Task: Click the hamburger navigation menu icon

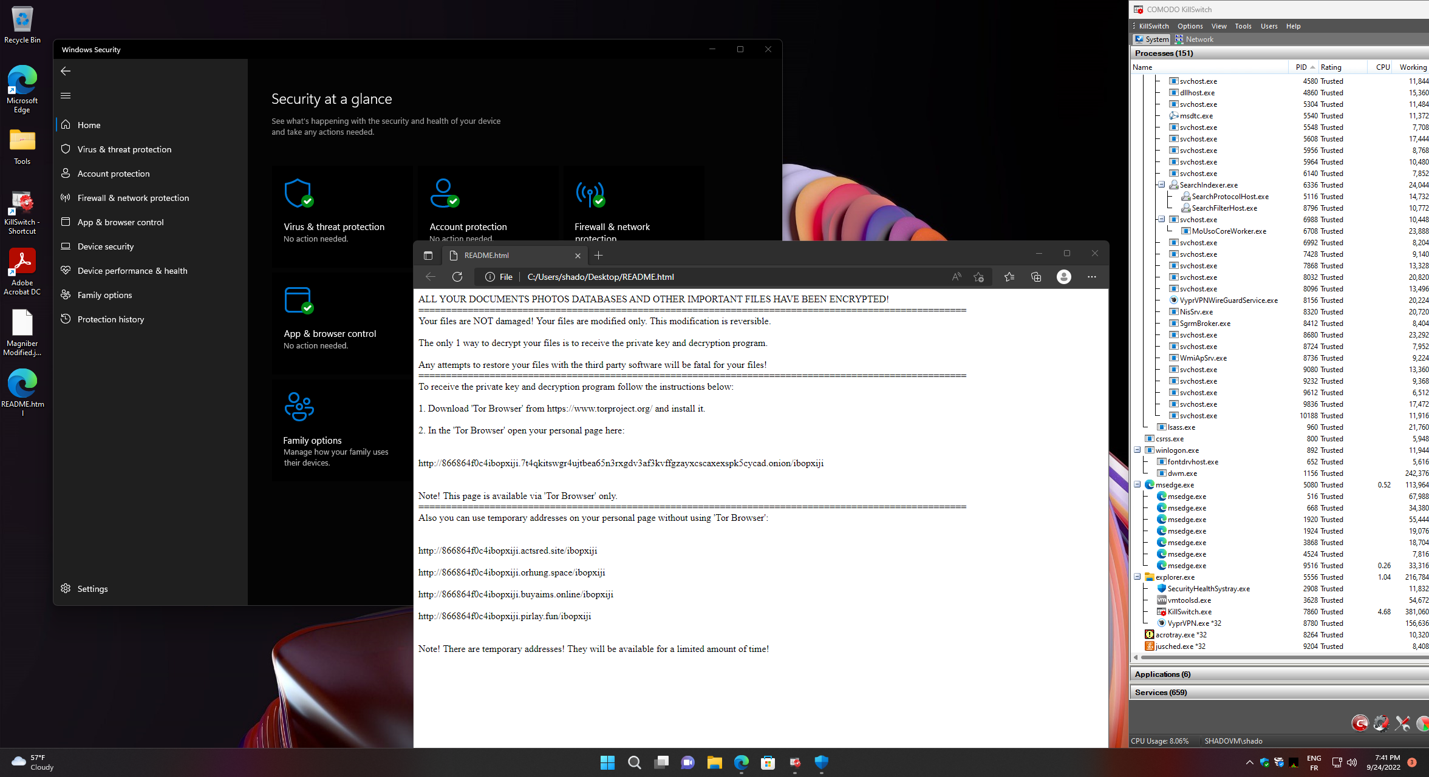Action: 66,95
